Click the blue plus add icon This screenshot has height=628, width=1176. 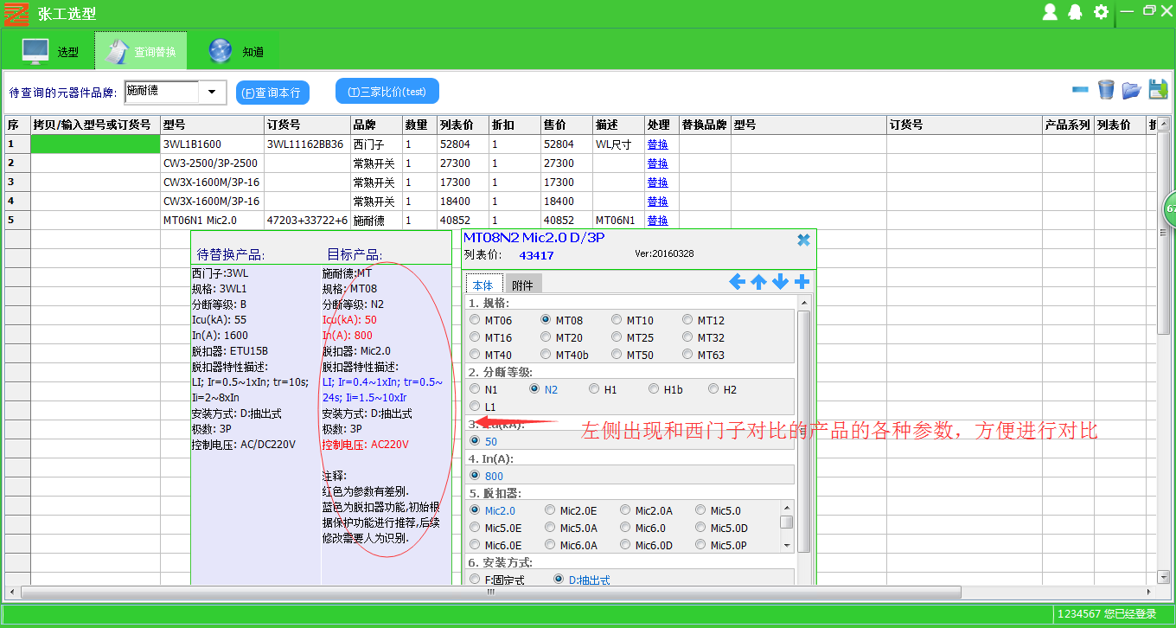coord(802,281)
